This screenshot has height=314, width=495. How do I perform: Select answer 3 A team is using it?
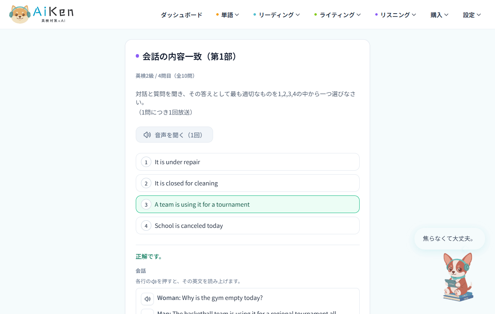tap(247, 204)
